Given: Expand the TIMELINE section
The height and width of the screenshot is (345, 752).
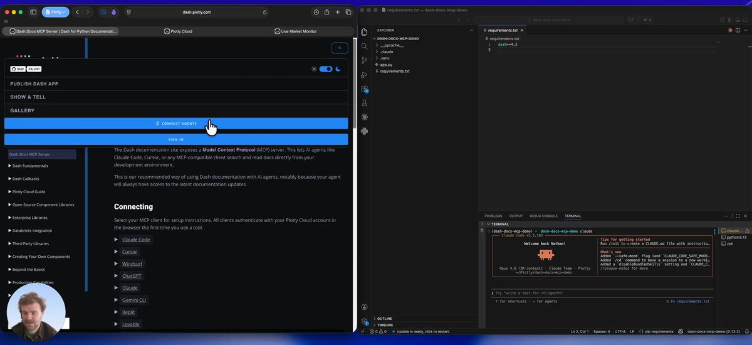Looking at the screenshot, I should [x=384, y=325].
